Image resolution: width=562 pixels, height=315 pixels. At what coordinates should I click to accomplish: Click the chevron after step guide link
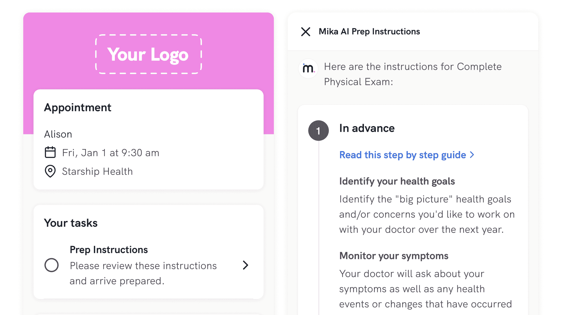[x=472, y=155]
